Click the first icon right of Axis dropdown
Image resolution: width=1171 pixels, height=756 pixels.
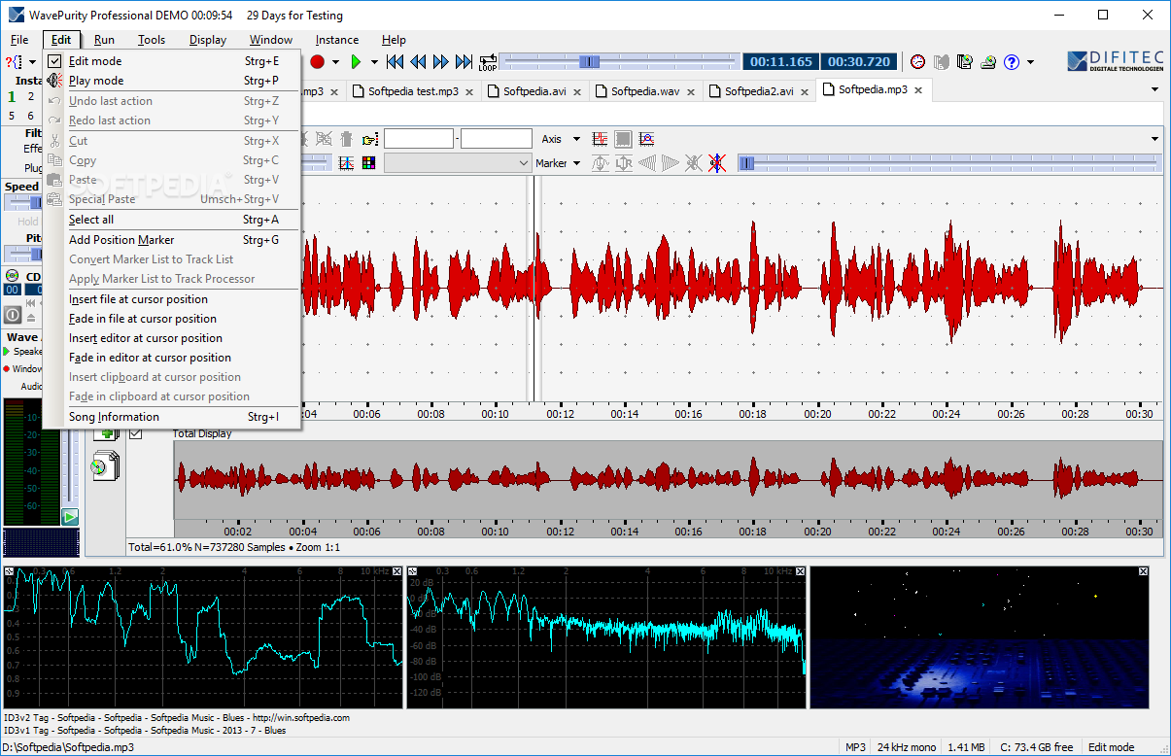point(601,139)
